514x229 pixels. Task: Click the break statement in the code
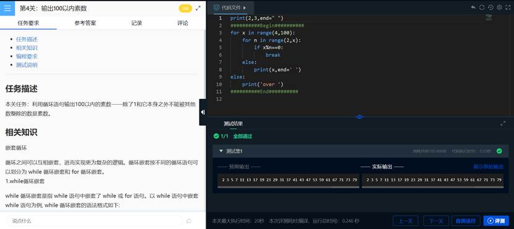(273, 54)
